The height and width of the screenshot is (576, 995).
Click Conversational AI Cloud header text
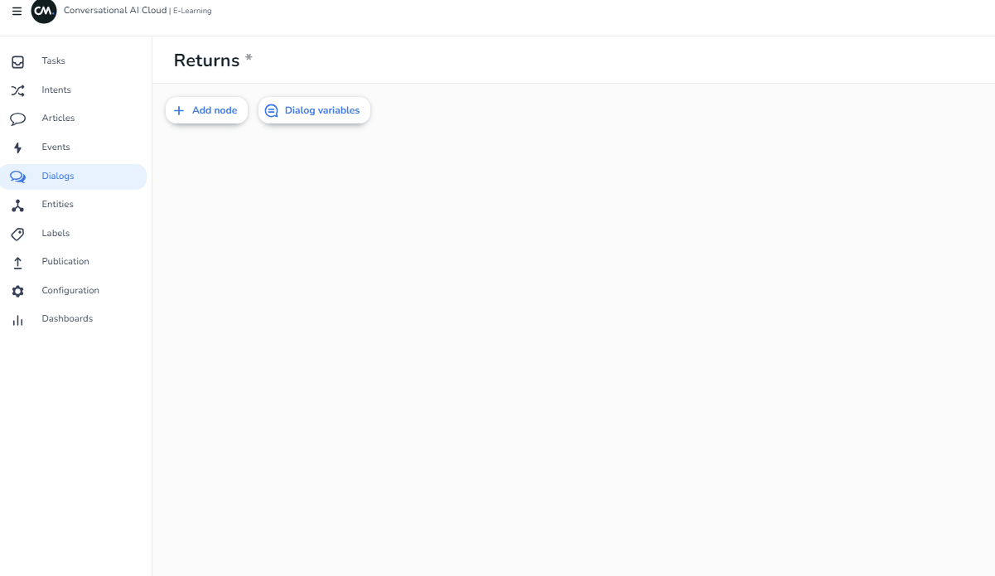114,10
